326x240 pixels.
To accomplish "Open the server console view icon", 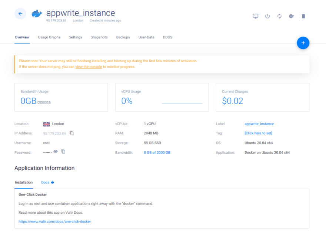I will pyautogui.click(x=255, y=16).
